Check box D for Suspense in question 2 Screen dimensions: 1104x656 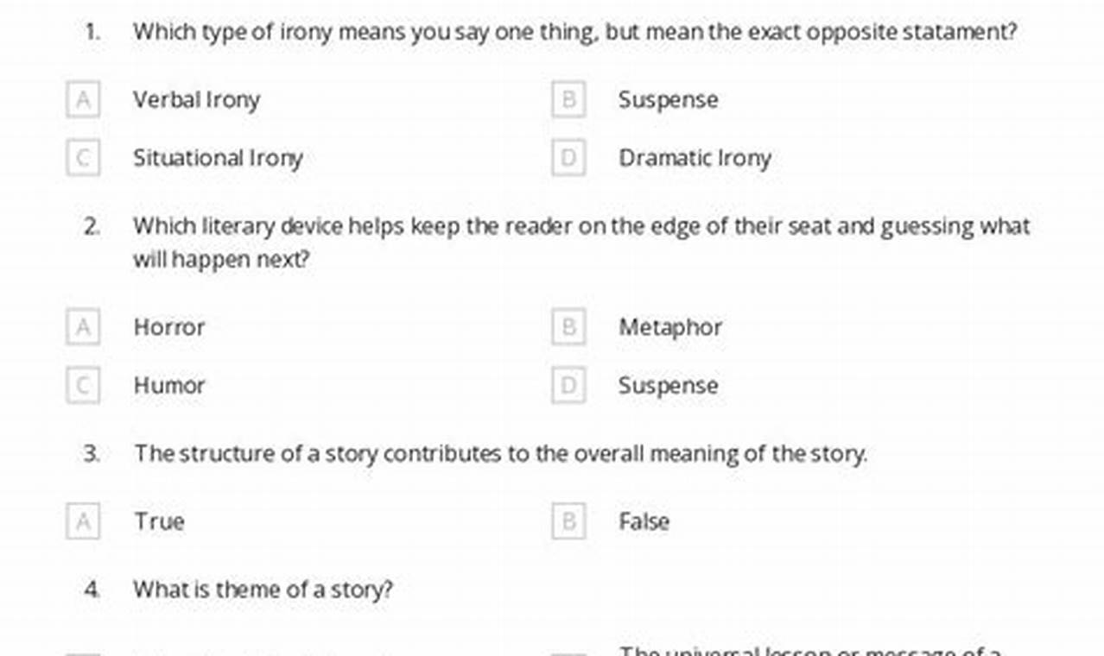pyautogui.click(x=568, y=385)
